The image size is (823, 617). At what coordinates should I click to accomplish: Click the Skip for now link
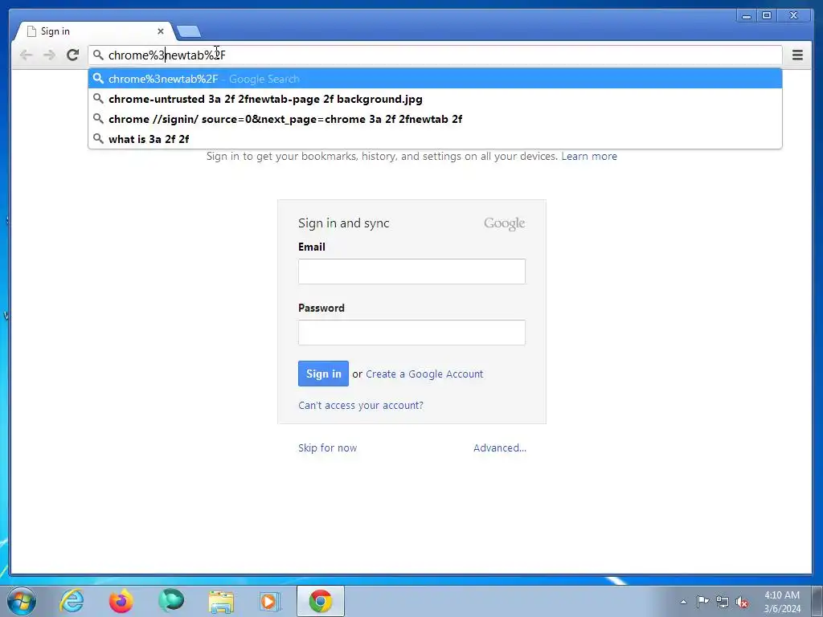[x=328, y=447]
